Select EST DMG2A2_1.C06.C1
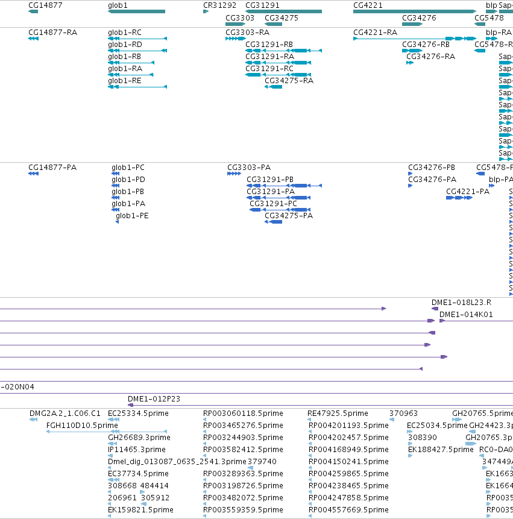 (x=65, y=414)
